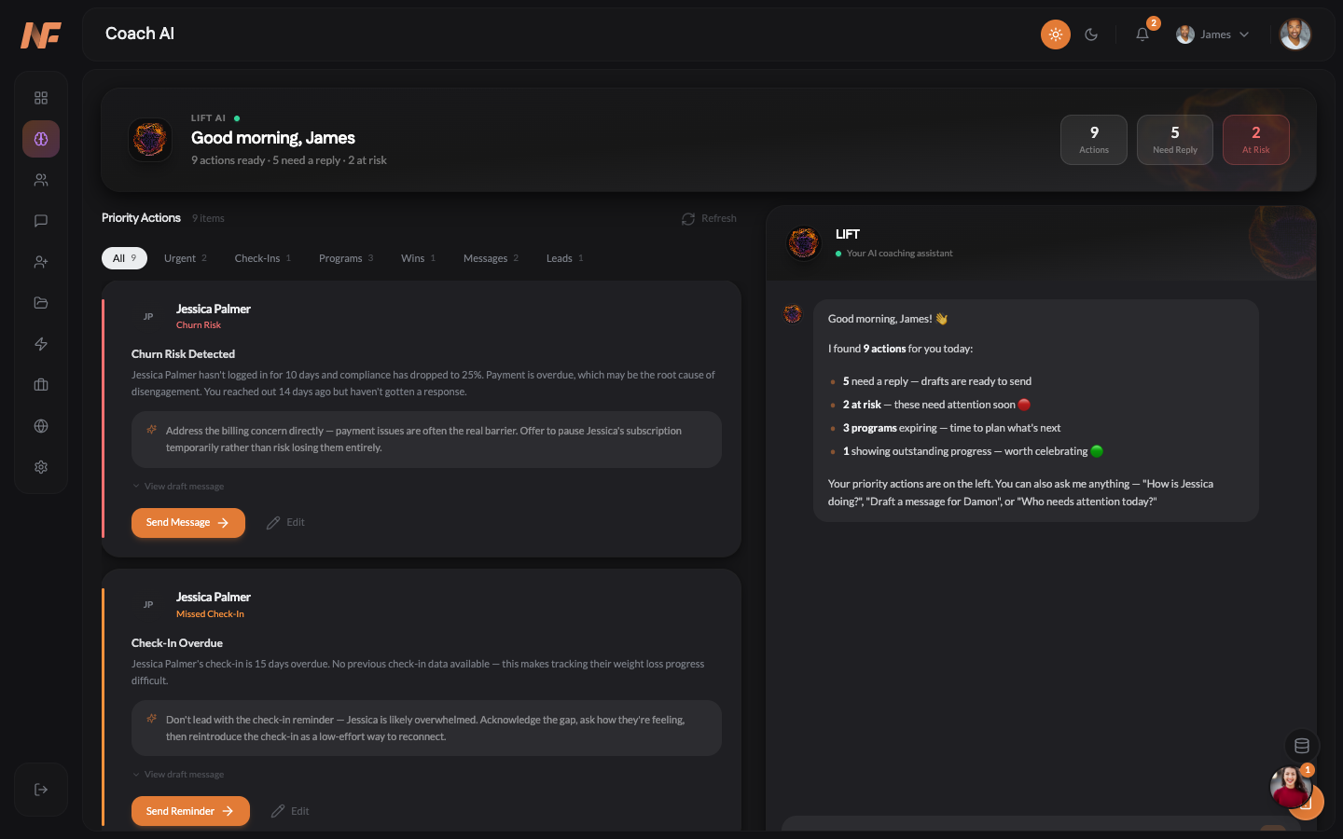Select the Coach AI brain icon in sidebar
Viewport: 1343px width, 839px height.
tap(40, 138)
